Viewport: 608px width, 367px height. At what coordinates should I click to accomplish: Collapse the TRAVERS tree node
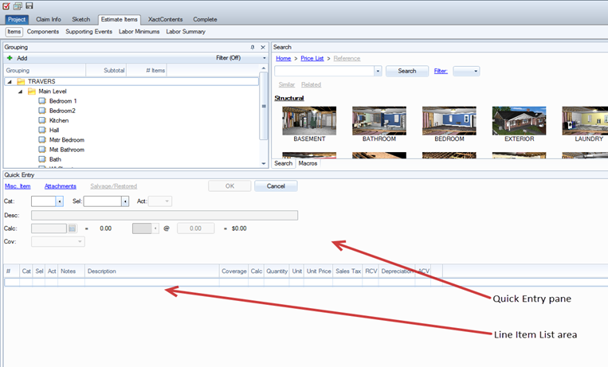point(10,82)
